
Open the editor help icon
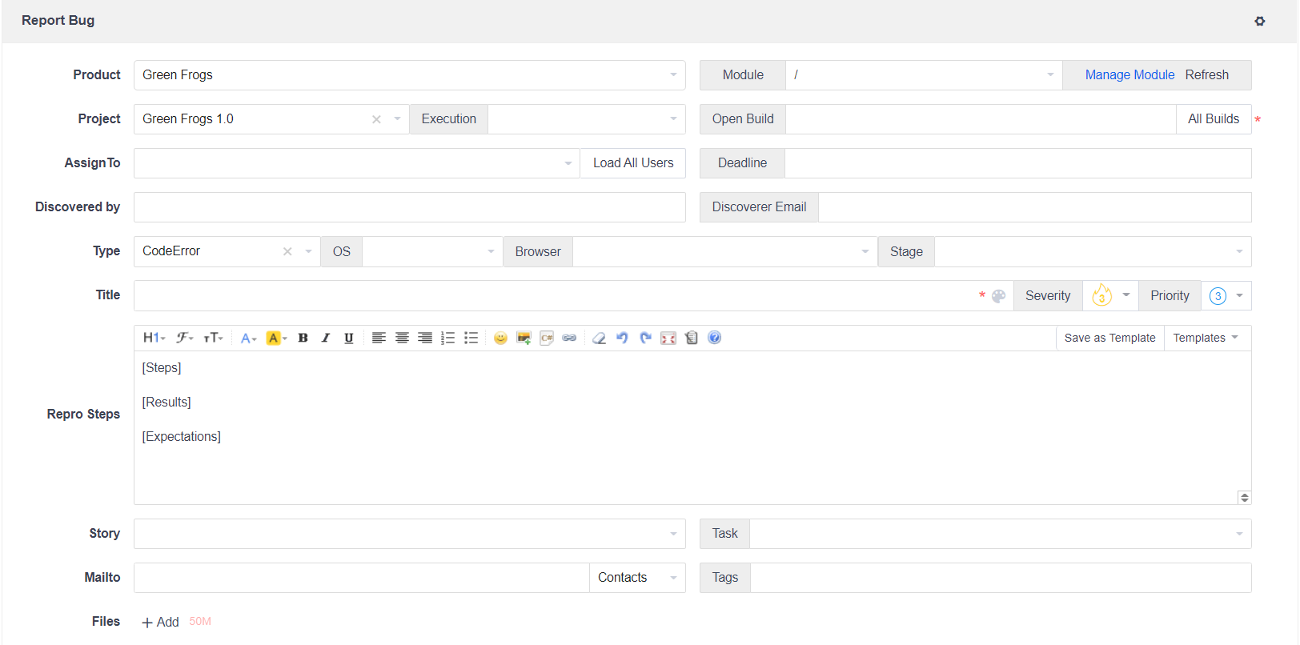715,338
